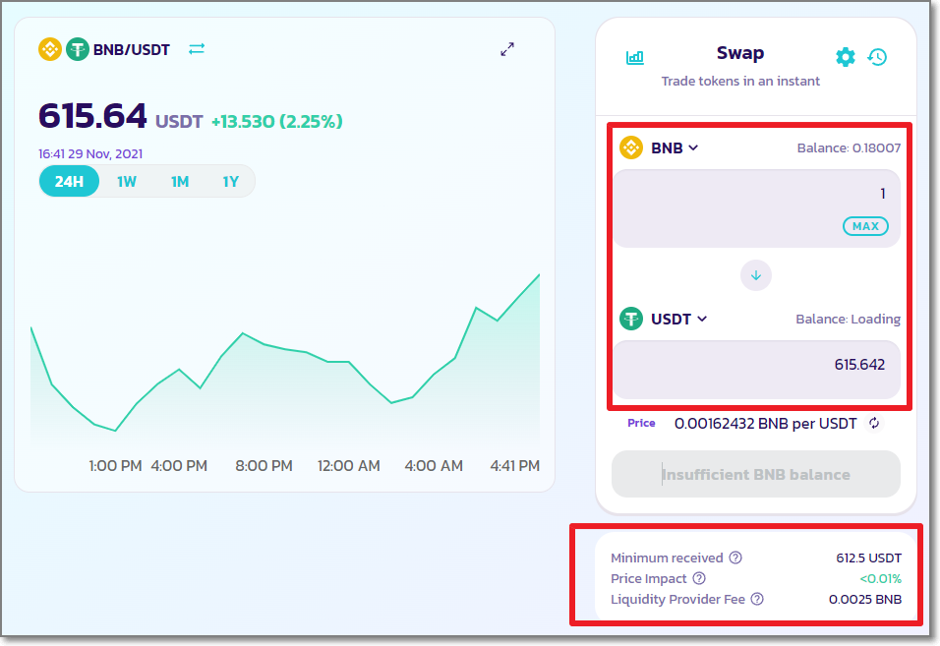Select the 1M chart range
940x646 pixels.
(x=180, y=182)
